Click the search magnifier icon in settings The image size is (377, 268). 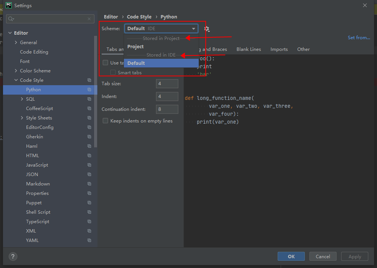click(x=11, y=19)
